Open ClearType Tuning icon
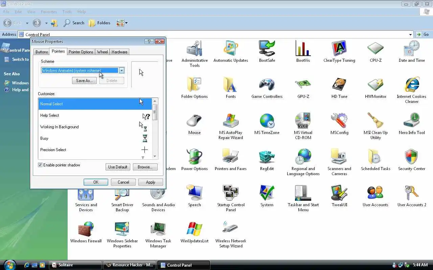 click(339, 49)
